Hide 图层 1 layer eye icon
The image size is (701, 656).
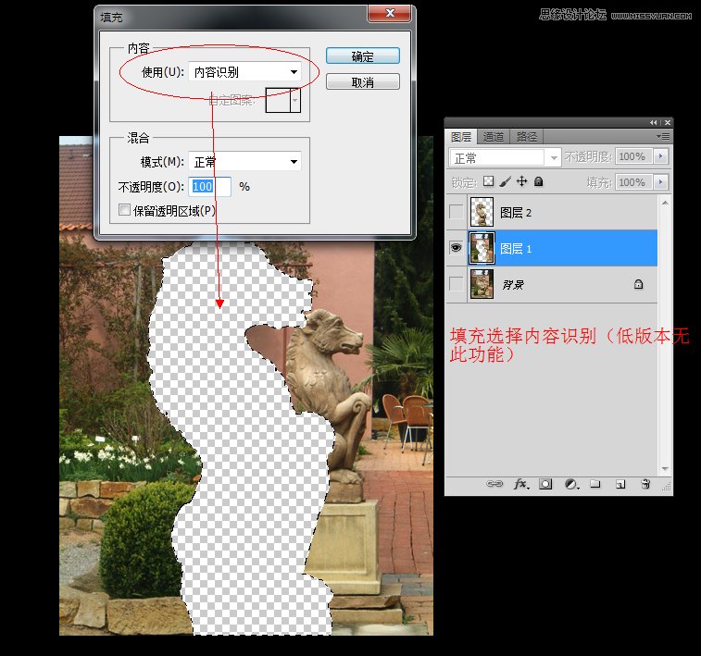click(x=456, y=247)
